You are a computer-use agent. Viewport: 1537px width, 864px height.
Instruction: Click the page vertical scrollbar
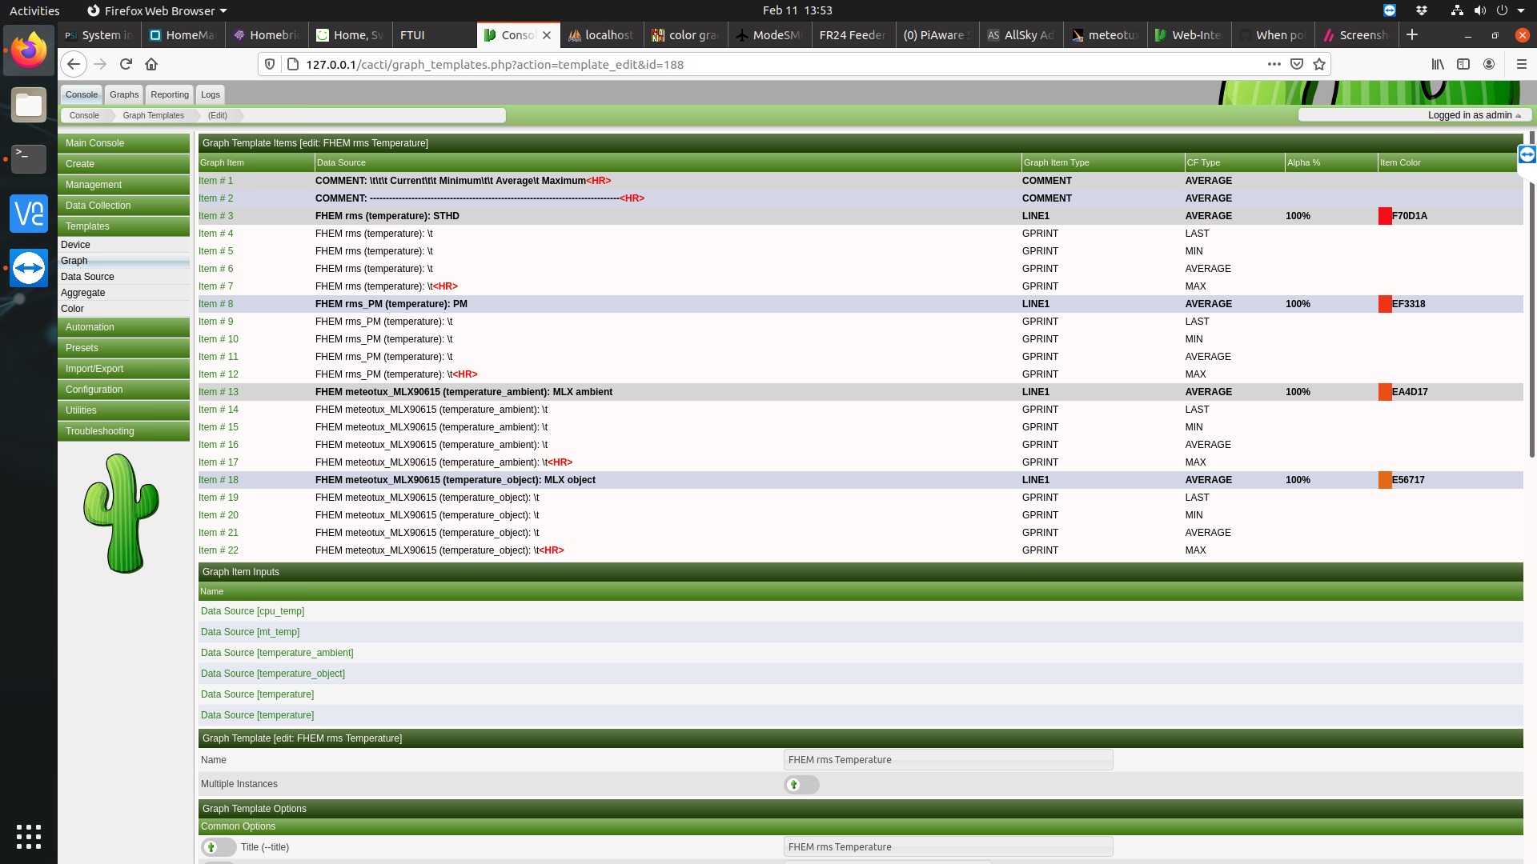click(1531, 296)
